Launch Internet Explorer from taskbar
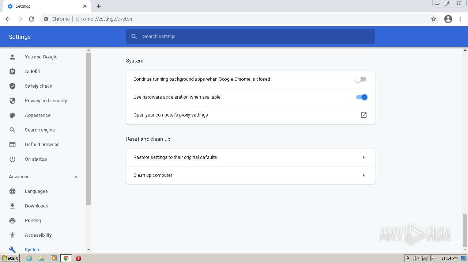The height and width of the screenshot is (263, 468). [29, 258]
